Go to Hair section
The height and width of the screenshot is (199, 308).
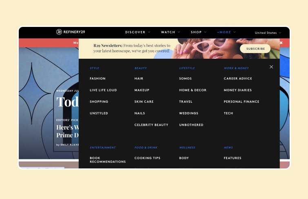coord(139,78)
